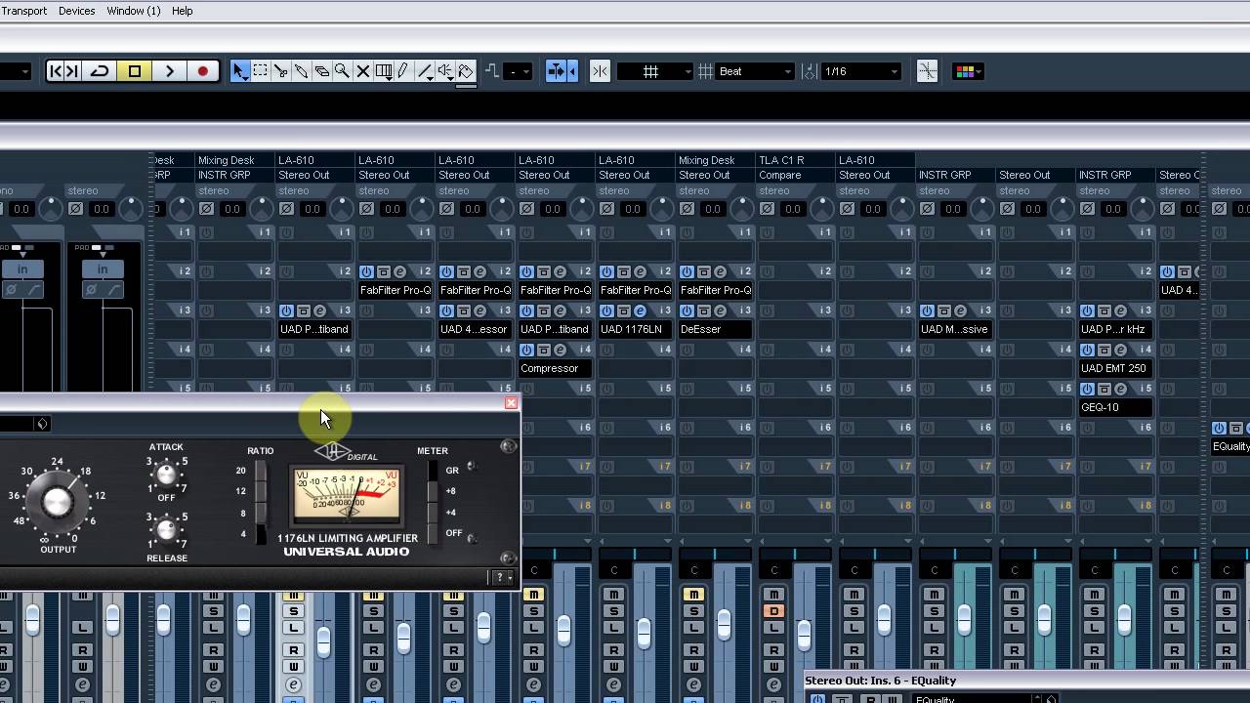Bypass the Compressor insert
The image size is (1250, 703).
526,350
